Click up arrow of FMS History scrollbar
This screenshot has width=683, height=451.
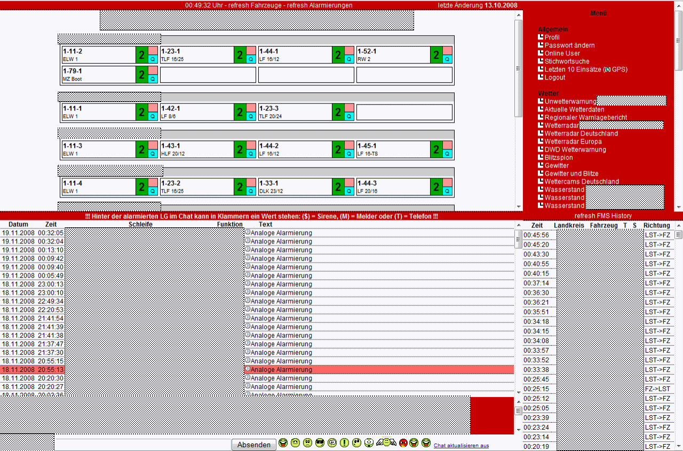(x=679, y=226)
